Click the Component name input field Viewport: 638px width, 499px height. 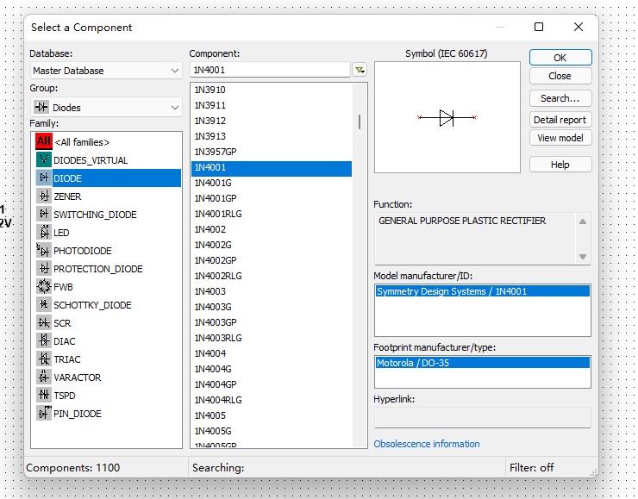pyautogui.click(x=270, y=70)
